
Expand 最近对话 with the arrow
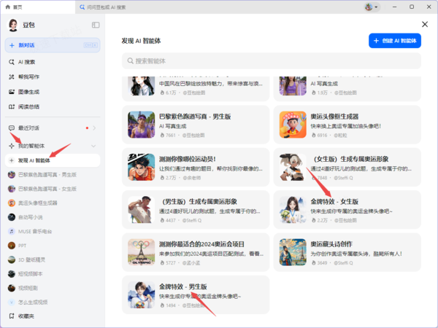[x=94, y=128]
